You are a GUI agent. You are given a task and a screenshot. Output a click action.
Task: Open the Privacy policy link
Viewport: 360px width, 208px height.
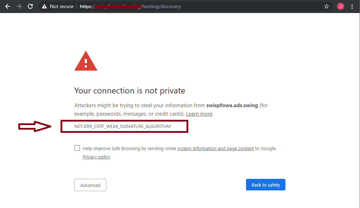coord(96,157)
